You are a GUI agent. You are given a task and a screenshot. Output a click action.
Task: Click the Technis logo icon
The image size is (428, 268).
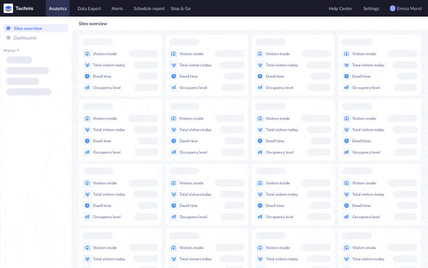coord(8,8)
